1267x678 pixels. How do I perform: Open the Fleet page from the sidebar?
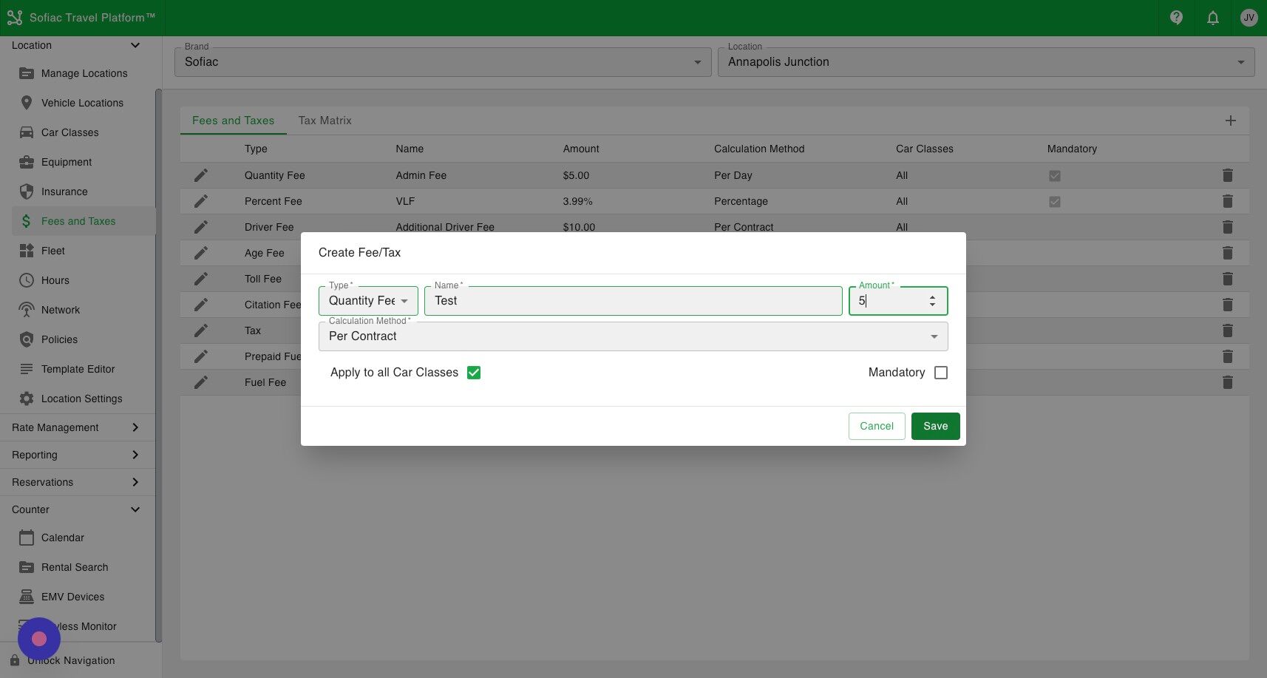pyautogui.click(x=52, y=251)
